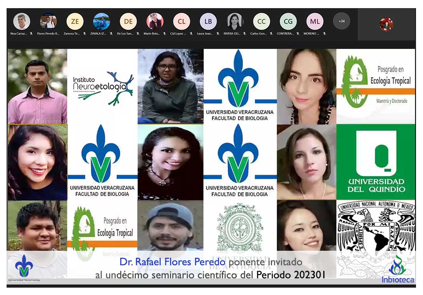Open the self-view video thumbnail at top right
This screenshot has width=423, height=295.
coord(386,24)
